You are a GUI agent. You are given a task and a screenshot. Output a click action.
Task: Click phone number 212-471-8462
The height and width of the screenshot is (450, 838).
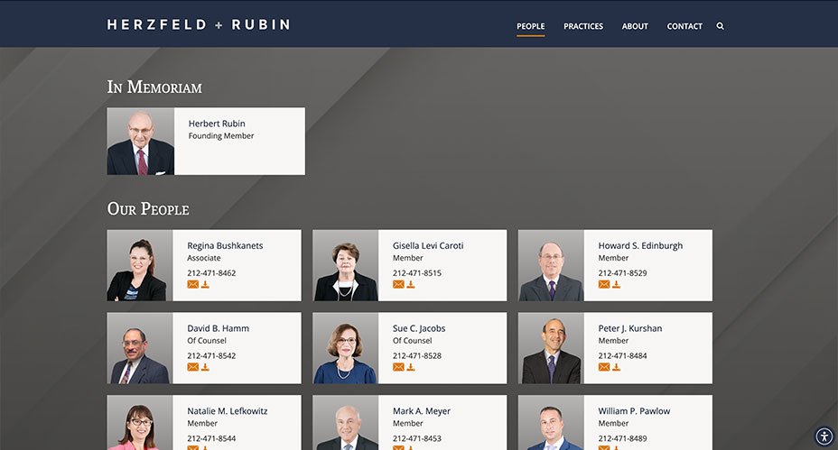(x=211, y=272)
